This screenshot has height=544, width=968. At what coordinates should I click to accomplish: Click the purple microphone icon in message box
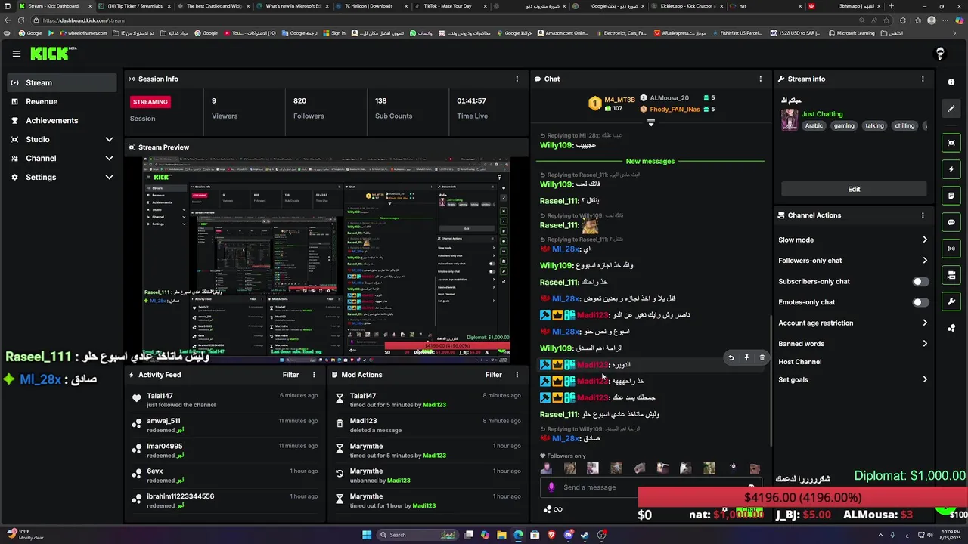[x=551, y=487]
